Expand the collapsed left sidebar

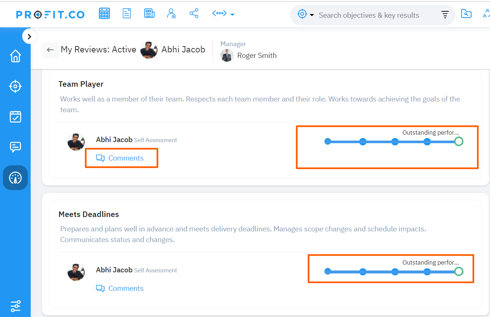point(29,36)
